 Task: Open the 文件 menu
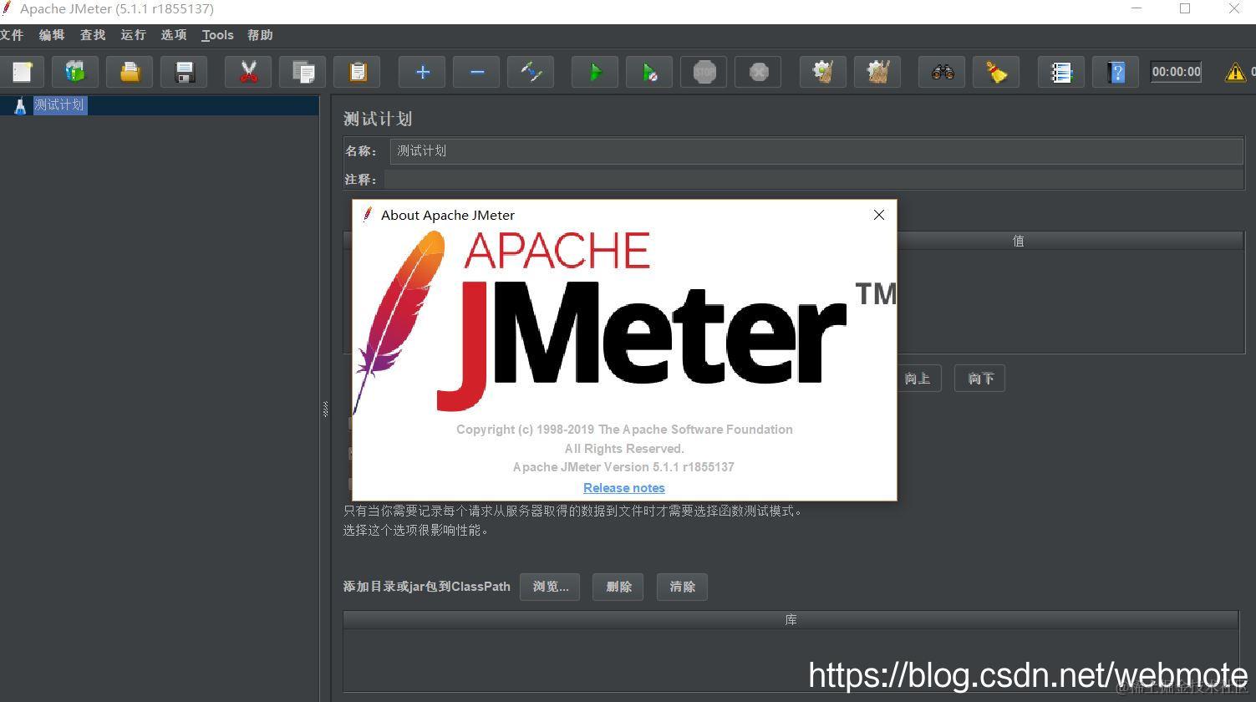pyautogui.click(x=12, y=35)
